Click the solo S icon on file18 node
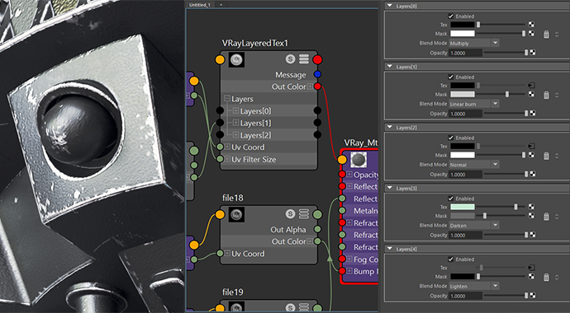Image resolution: width=570 pixels, height=313 pixels. [x=290, y=213]
